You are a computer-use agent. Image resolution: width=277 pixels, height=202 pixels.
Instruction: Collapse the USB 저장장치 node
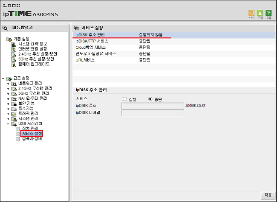(x=8, y=124)
